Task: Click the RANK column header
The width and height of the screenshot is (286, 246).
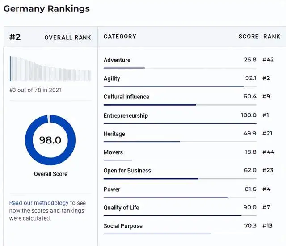Action: tap(272, 37)
